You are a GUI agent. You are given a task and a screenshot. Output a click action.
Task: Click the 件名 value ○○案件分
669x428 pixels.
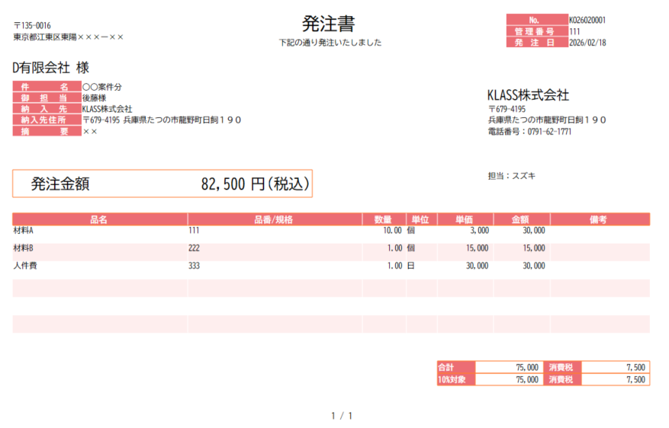pyautogui.click(x=102, y=88)
